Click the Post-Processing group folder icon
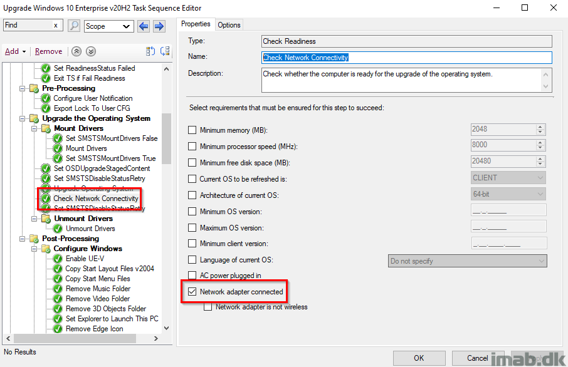This screenshot has width=568, height=367. pos(34,239)
